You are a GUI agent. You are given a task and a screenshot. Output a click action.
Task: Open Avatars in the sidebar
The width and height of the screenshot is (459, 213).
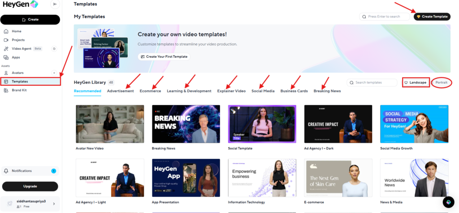[17, 73]
